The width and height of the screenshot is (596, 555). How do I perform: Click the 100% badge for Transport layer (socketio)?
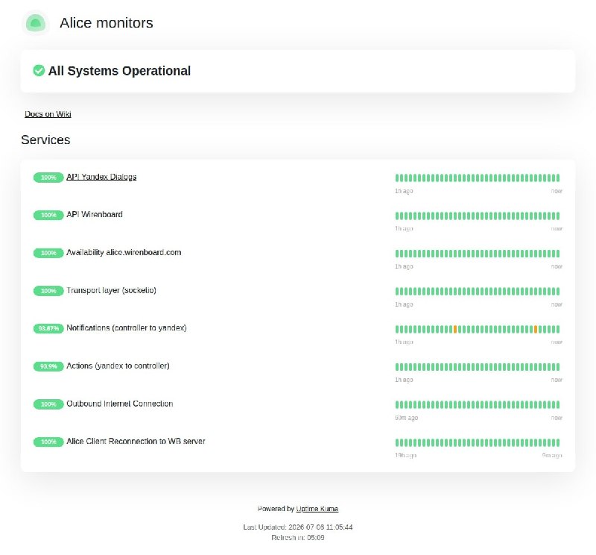click(x=48, y=291)
